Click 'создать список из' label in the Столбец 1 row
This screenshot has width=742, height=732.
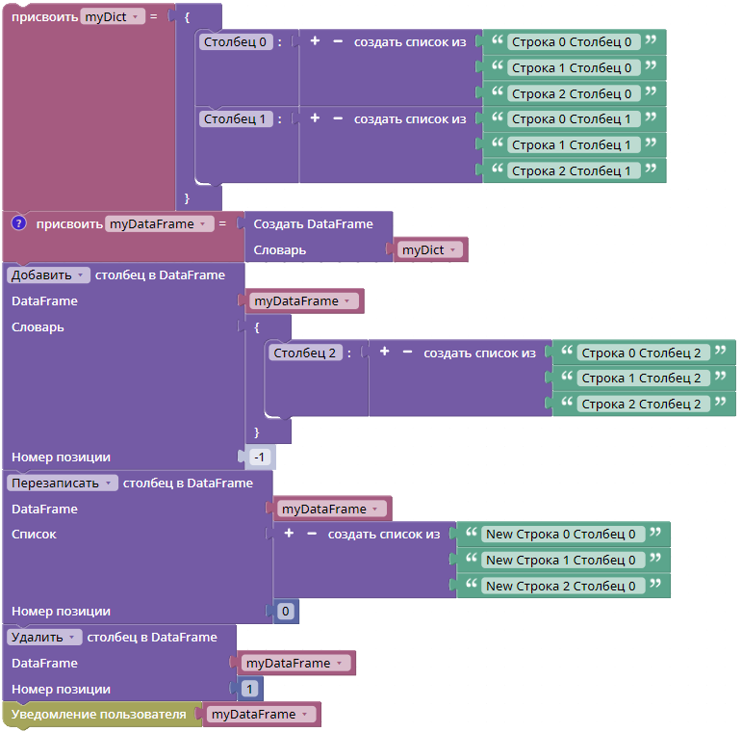pos(410,119)
